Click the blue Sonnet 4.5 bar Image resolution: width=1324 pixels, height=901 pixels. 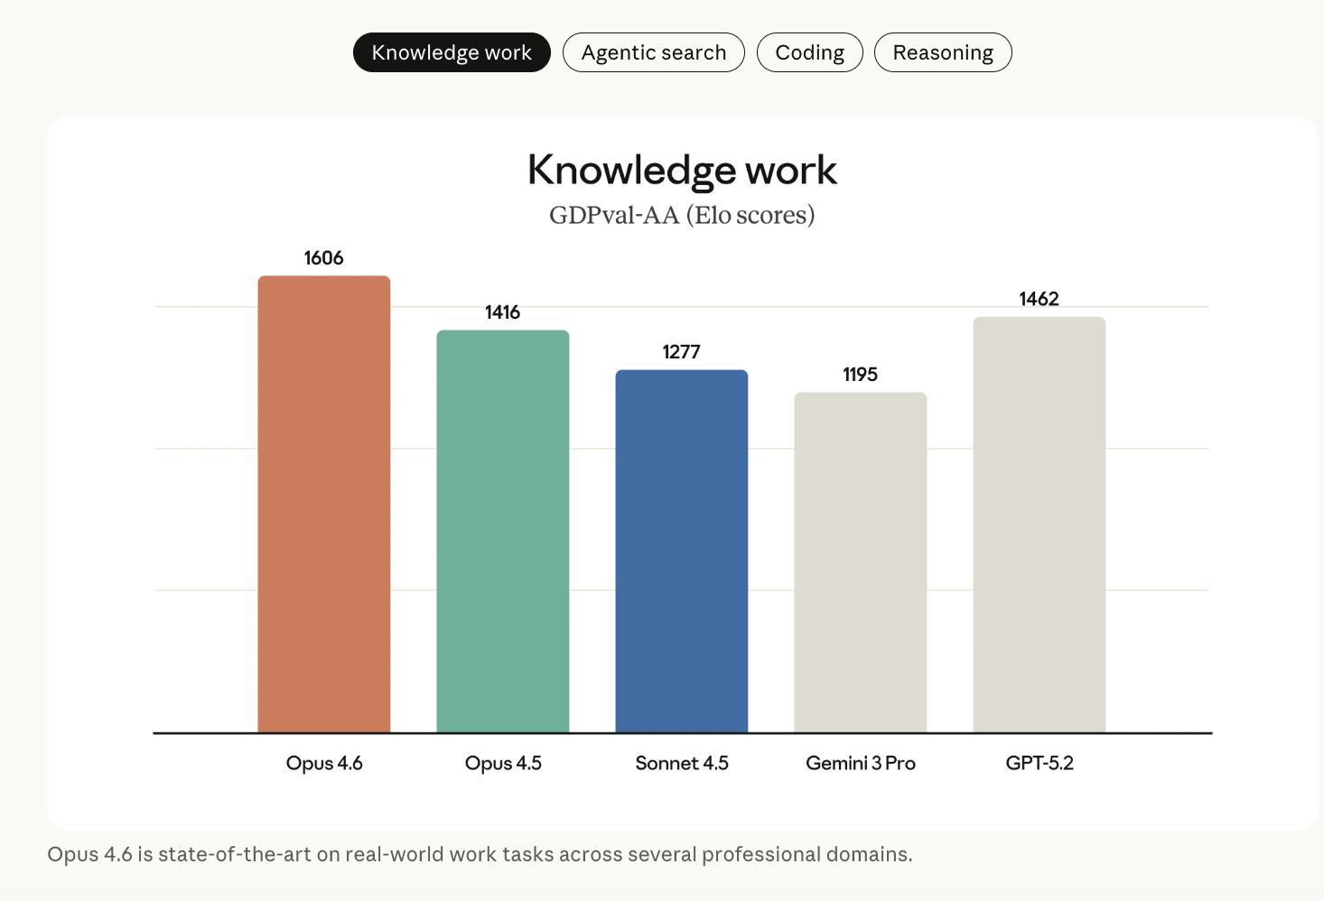click(x=681, y=551)
